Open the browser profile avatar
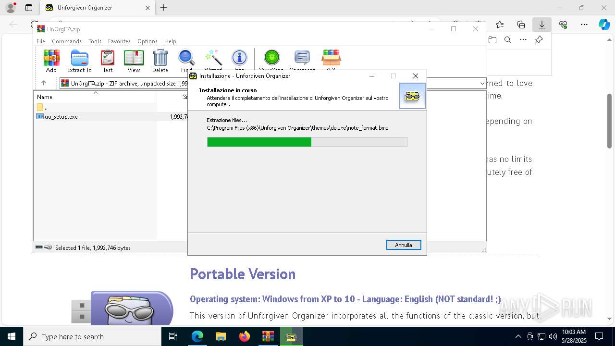 10,8
